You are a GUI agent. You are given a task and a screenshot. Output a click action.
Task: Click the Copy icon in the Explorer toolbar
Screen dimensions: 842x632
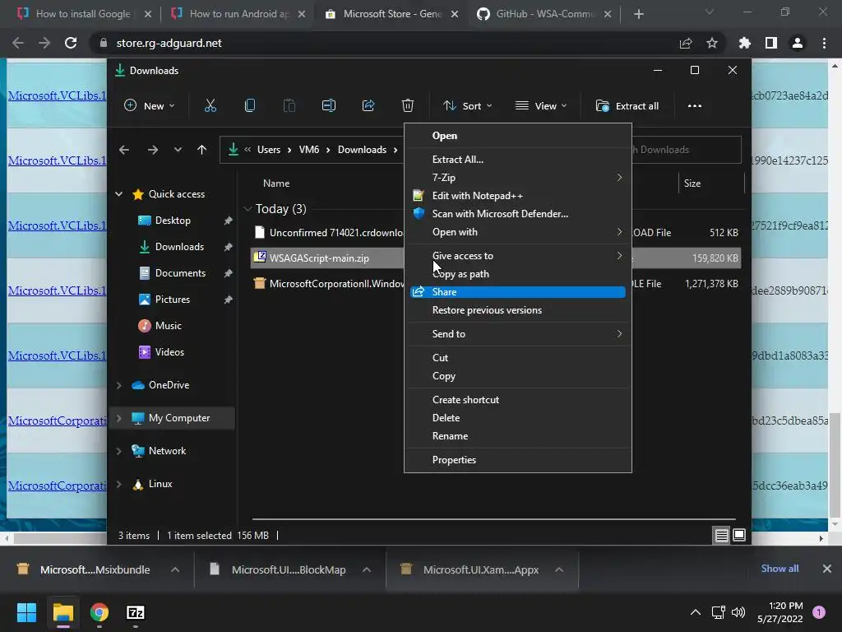[x=250, y=106]
